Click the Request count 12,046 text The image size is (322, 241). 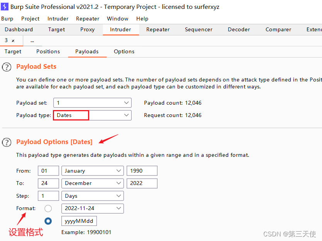click(173, 115)
